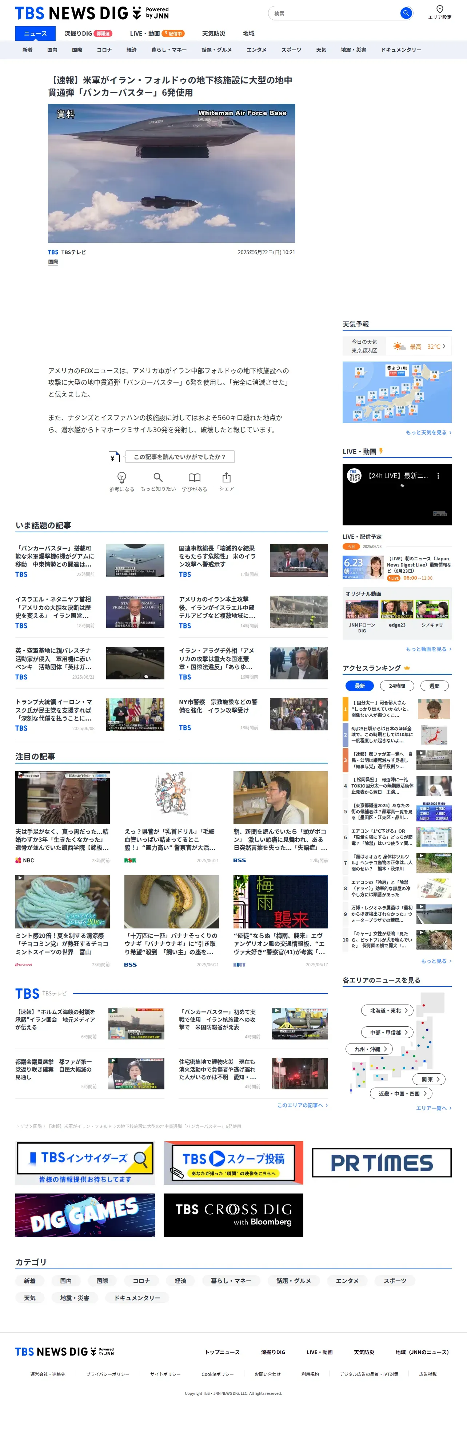
Task: Click the sunny weather icon for 東京都港区
Action: click(x=399, y=346)
